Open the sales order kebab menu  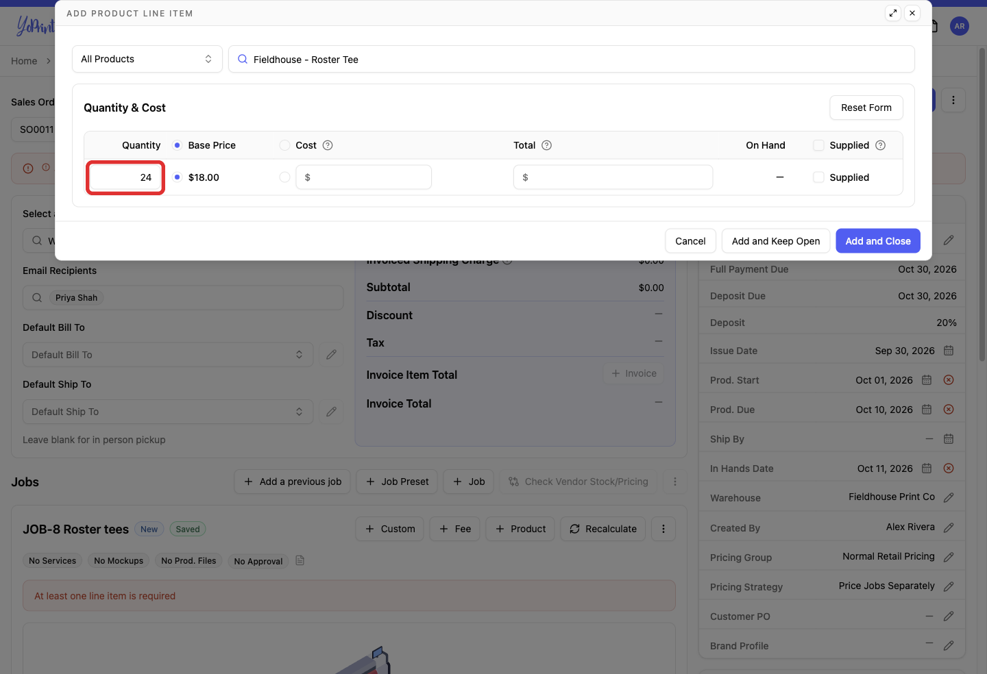(953, 100)
